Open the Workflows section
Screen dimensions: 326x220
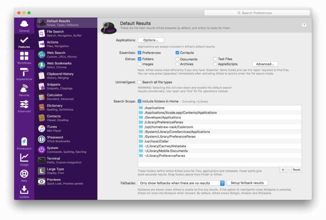click(x=24, y=58)
